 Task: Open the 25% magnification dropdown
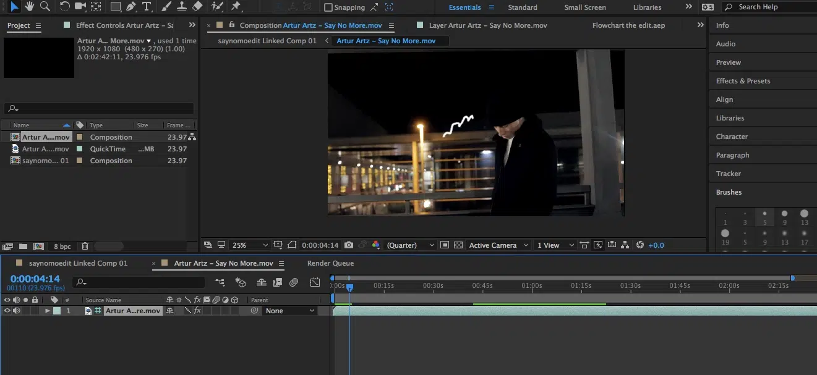click(x=250, y=245)
